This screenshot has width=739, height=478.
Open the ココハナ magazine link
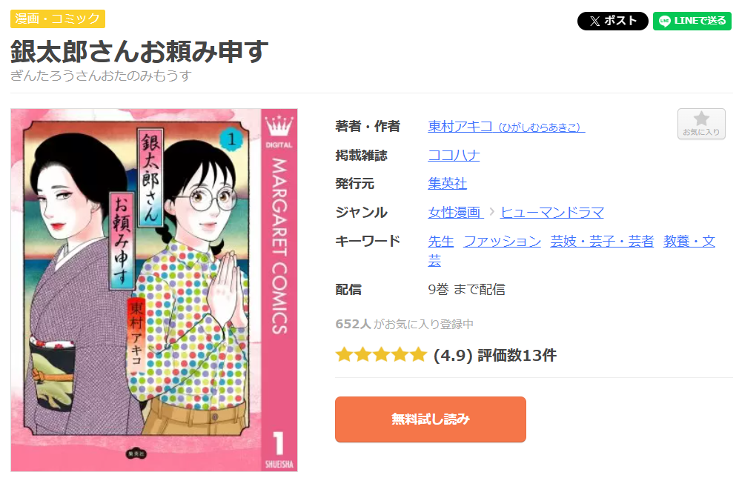pyautogui.click(x=454, y=155)
